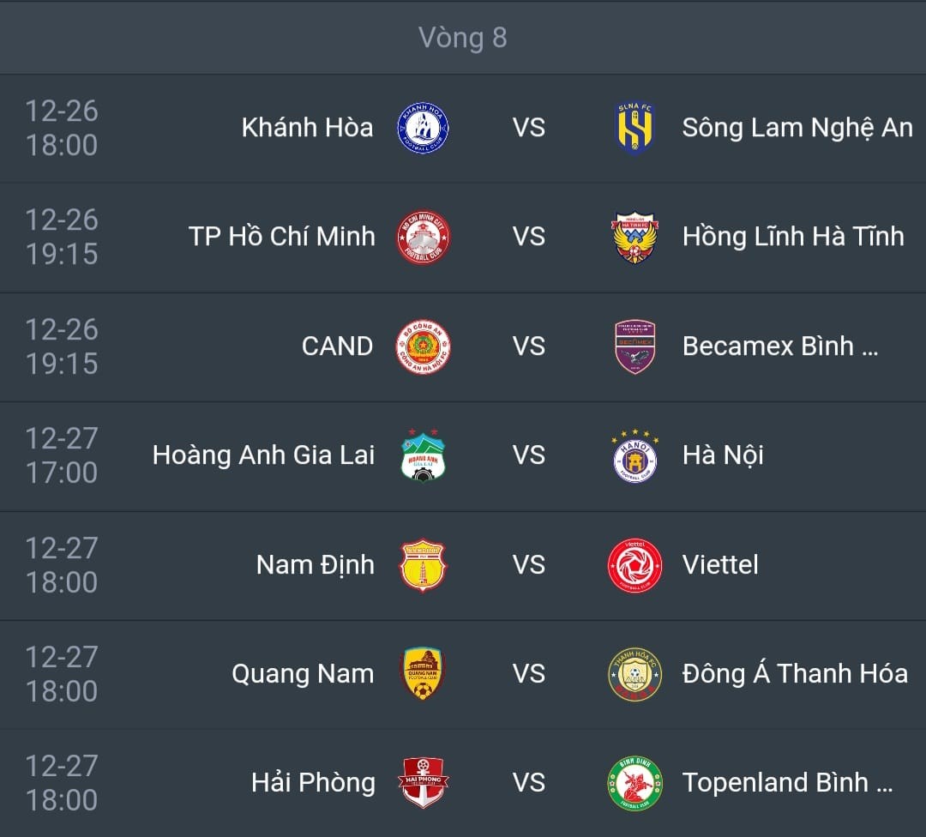
Task: Open the Hoàng Anh Gia Lai team name
Action: [263, 455]
